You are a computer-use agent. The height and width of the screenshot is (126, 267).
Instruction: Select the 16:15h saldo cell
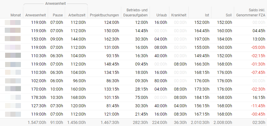pos(259,97)
